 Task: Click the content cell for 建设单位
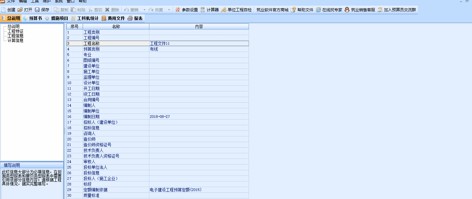198,66
